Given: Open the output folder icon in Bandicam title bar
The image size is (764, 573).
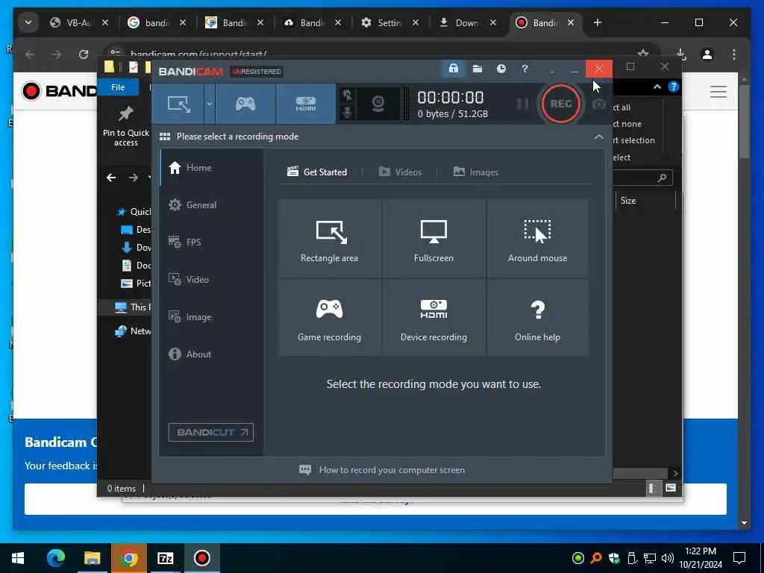Looking at the screenshot, I should tap(477, 69).
